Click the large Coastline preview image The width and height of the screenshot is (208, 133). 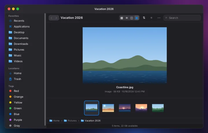(x=125, y=55)
